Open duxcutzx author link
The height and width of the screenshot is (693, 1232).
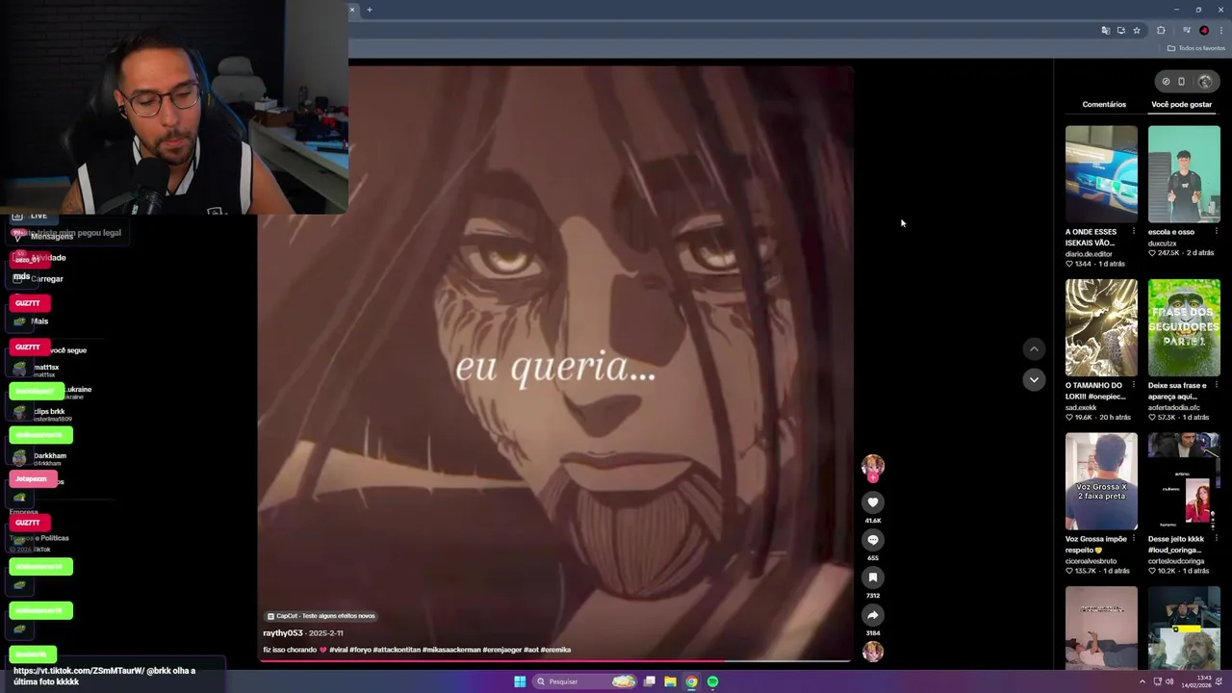(1162, 244)
